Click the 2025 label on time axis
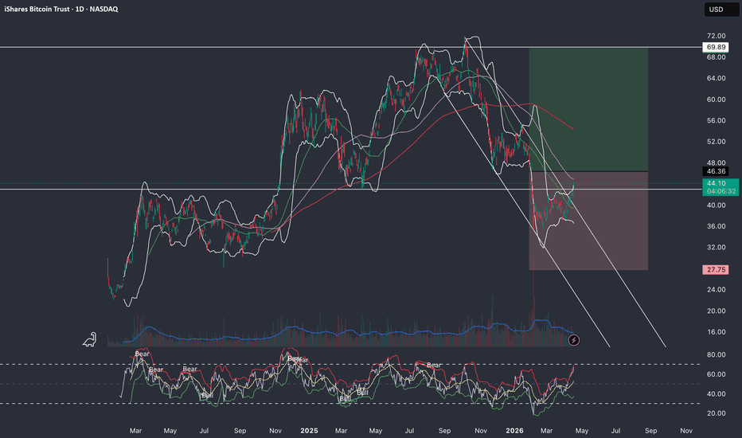Screen dimensions: 742x438 coord(309,430)
